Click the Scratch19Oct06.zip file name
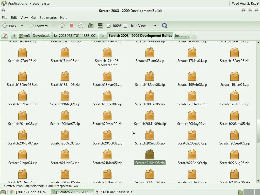Image resolution: width=260 pixels, height=195 pixels. click(x=107, y=104)
